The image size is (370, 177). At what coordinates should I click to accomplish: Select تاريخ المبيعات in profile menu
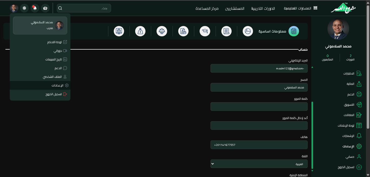point(54,59)
